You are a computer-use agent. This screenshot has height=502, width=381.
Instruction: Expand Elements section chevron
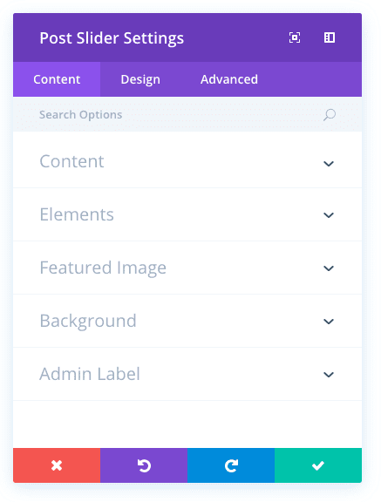pyautogui.click(x=329, y=214)
